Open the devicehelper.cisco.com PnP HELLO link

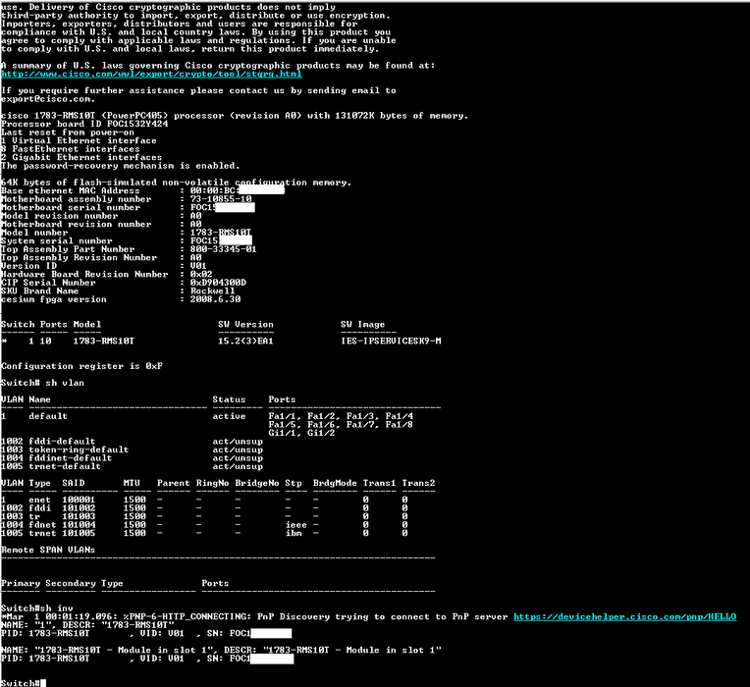point(624,616)
